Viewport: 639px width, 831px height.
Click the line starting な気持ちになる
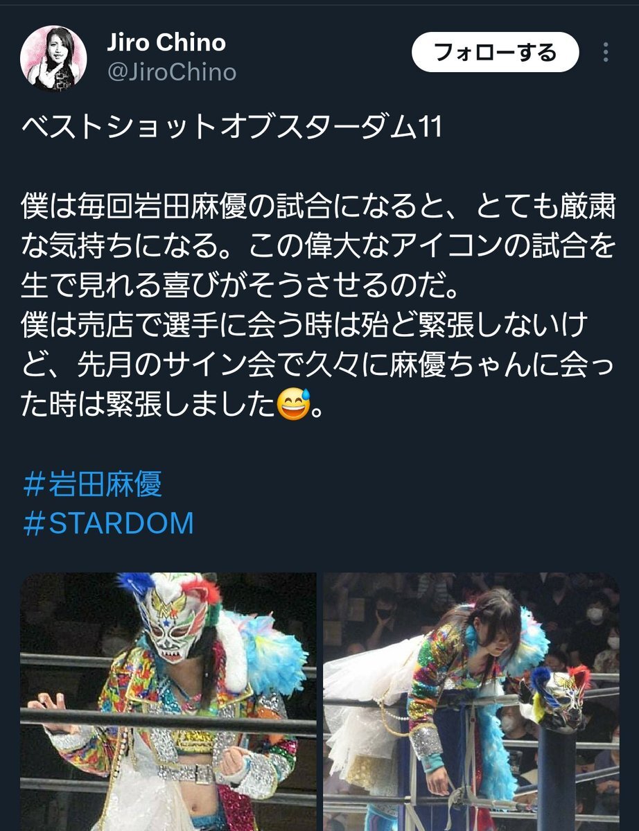[x=318, y=246]
